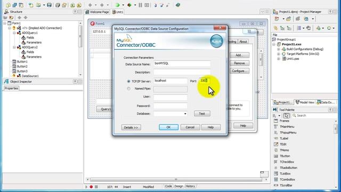Select the TCP/IP Server radio button

(128, 81)
